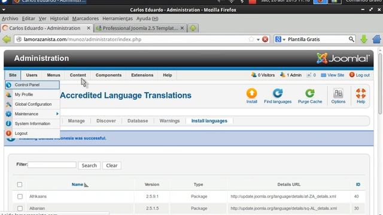Switch to the Discover subtab
Image resolution: width=383 pixels, height=215 pixels.
[106, 121]
